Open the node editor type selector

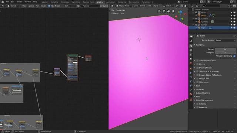(x=3, y=6)
